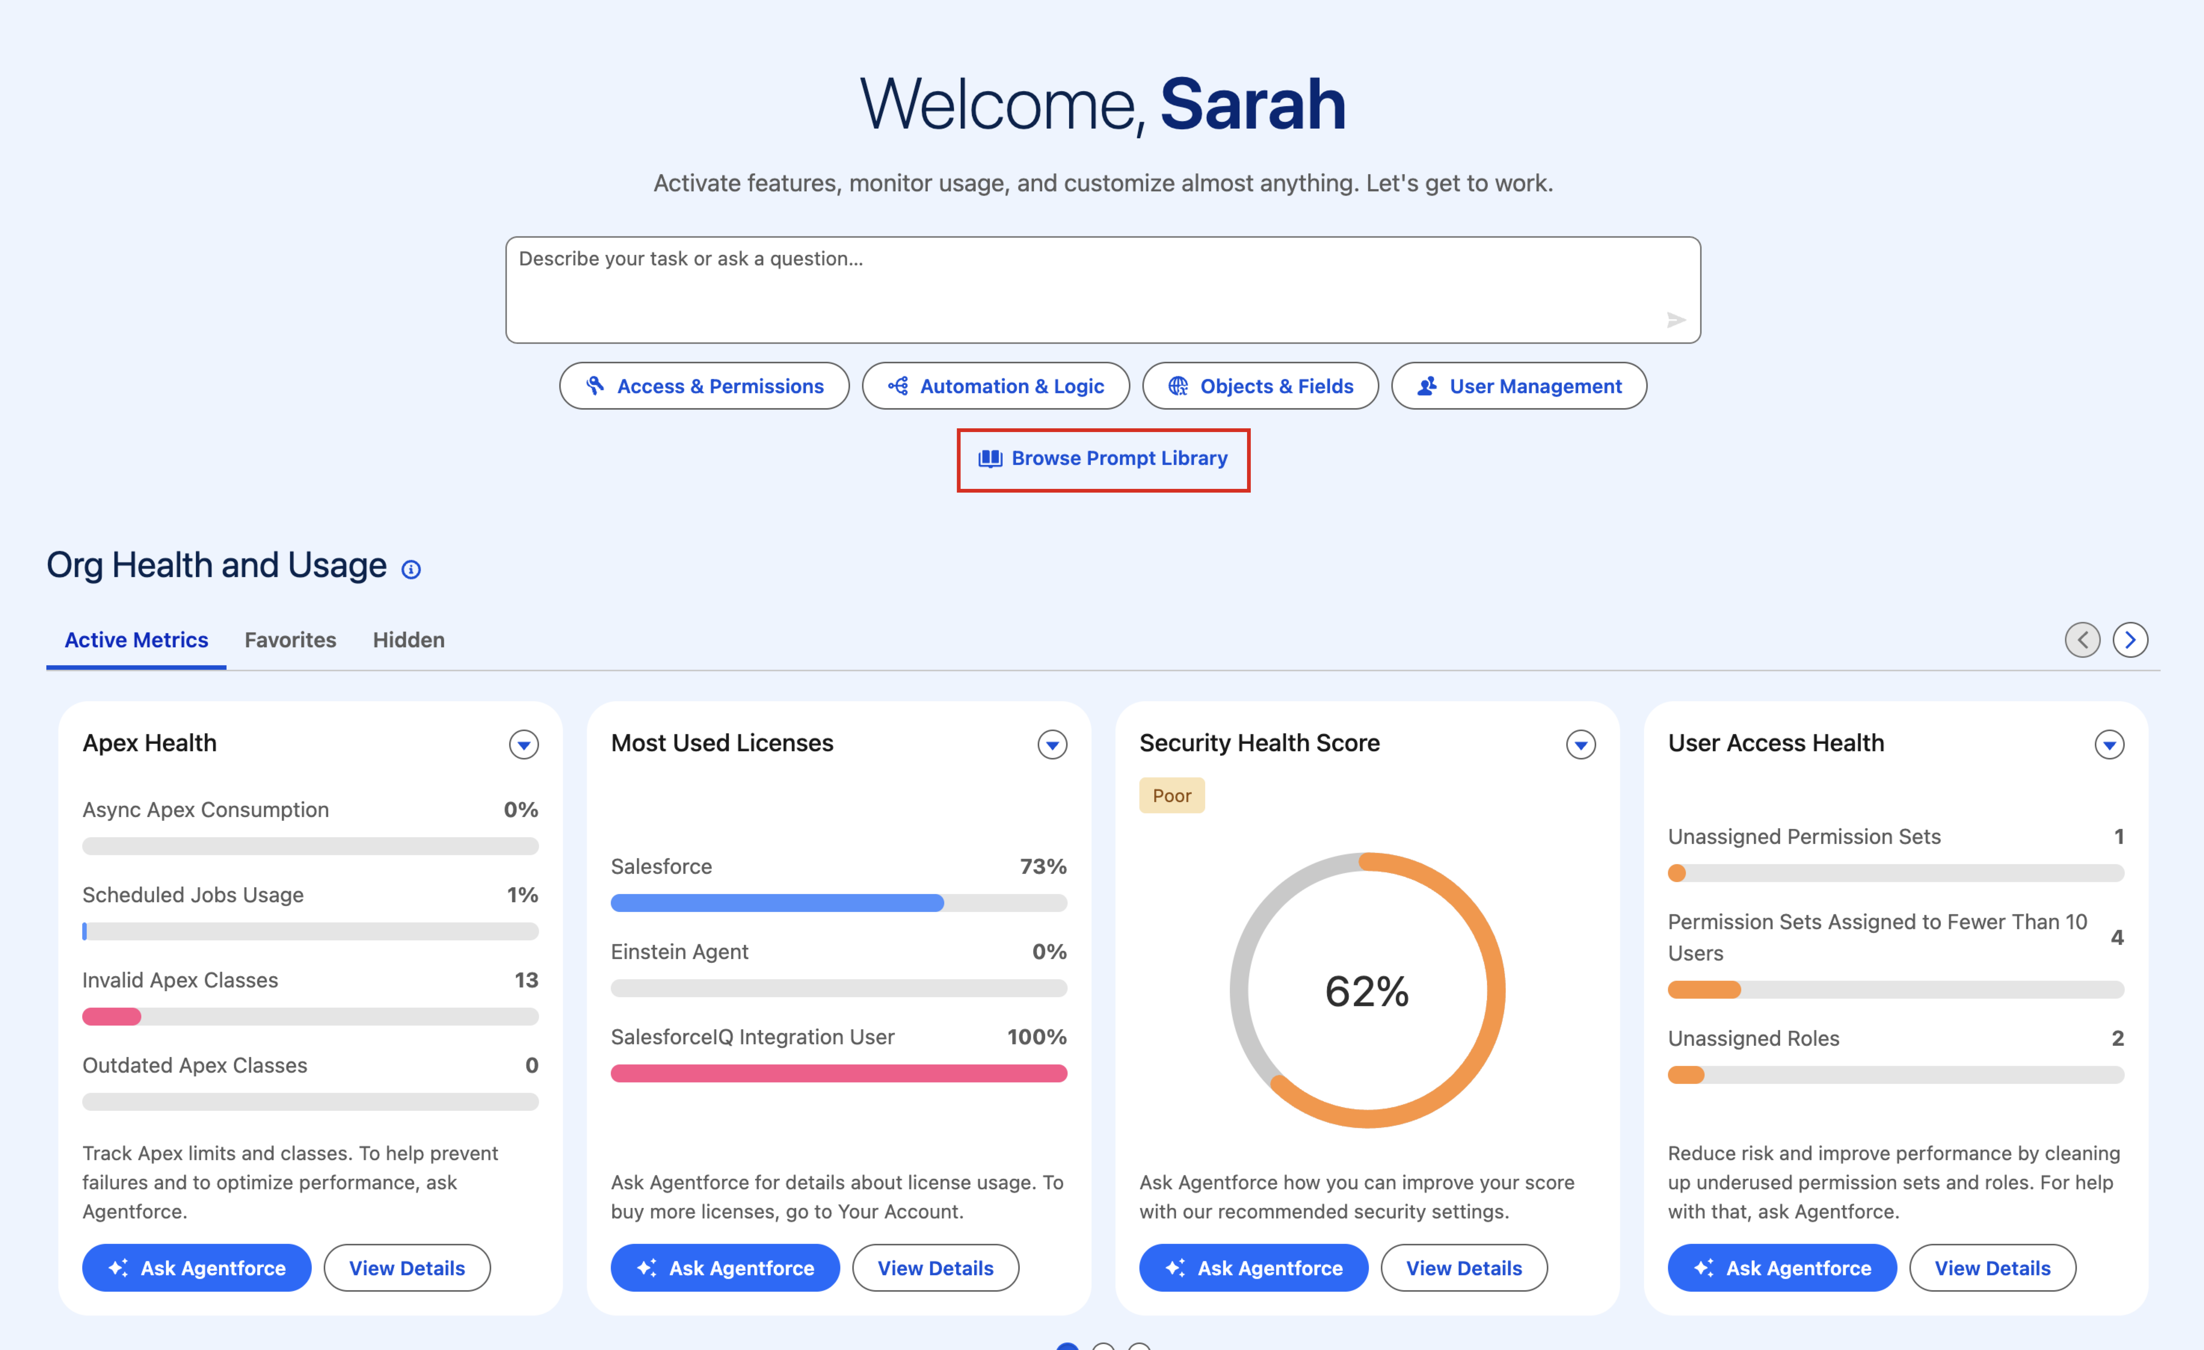Image resolution: width=2204 pixels, height=1350 pixels.
Task: Click the Security Health Score card title
Action: [1259, 743]
